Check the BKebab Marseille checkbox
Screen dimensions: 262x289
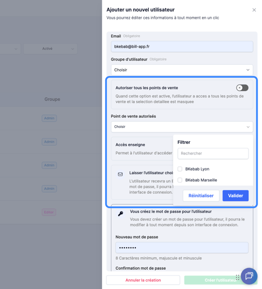pyautogui.click(x=180, y=180)
